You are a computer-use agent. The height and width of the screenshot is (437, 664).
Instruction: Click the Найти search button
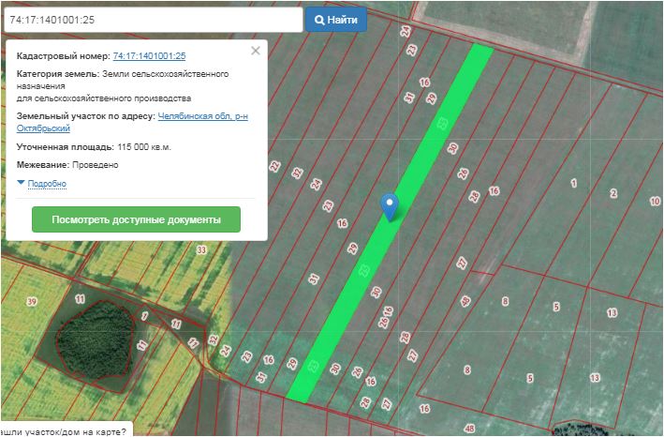click(336, 20)
